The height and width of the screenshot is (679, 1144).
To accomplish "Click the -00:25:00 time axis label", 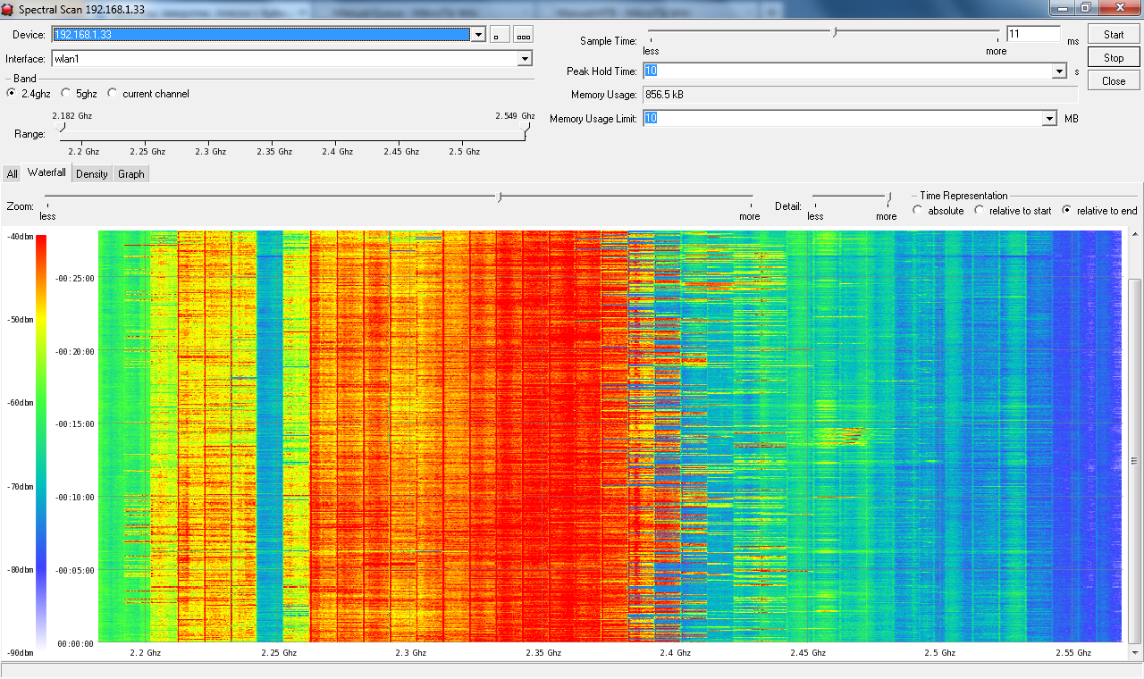I will pos(74,279).
